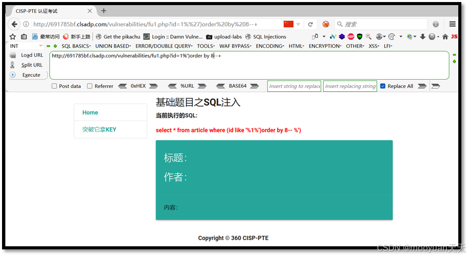The height and width of the screenshot is (256, 468).
Task: Click the red JS toggle icon
Action: [454, 37]
